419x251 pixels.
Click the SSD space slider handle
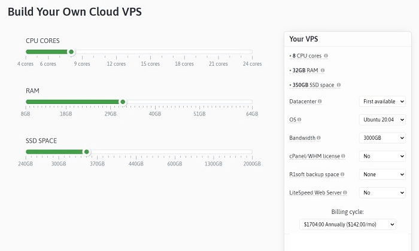(x=86, y=152)
